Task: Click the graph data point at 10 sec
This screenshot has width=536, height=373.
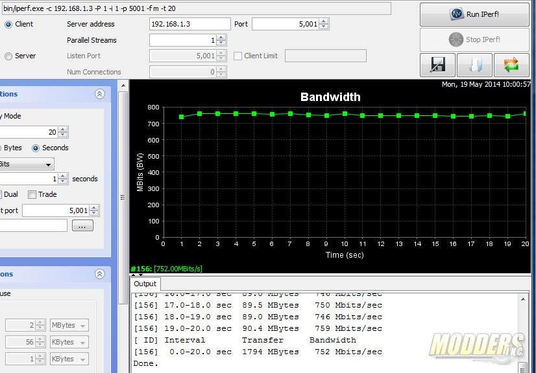Action: (x=345, y=113)
